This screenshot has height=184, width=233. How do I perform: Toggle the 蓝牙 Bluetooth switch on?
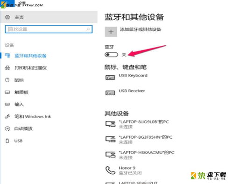(x=111, y=55)
